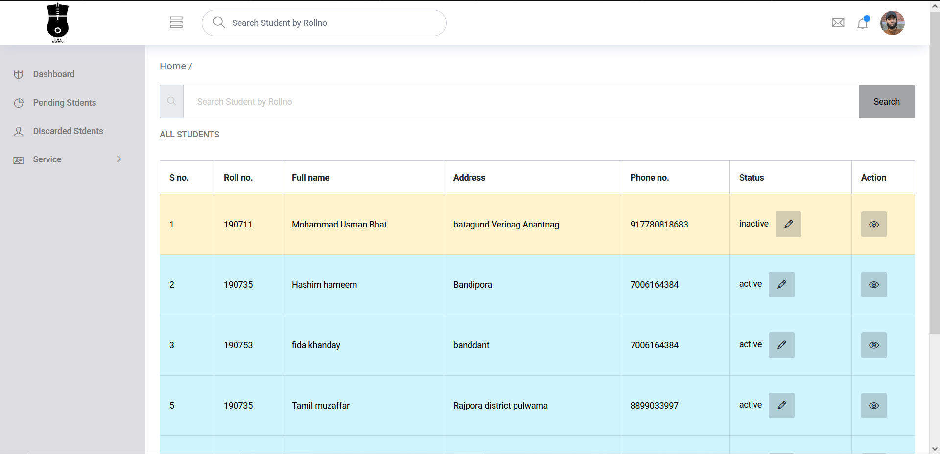Click Hashim hameem's phone number 7006164384

(654, 285)
